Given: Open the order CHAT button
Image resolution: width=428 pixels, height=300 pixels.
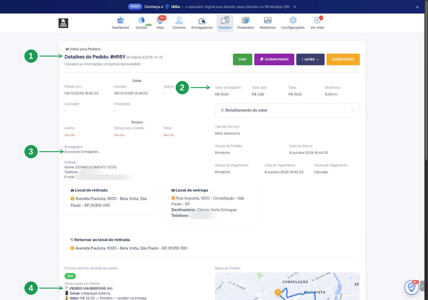Looking at the screenshot, I should (243, 59).
